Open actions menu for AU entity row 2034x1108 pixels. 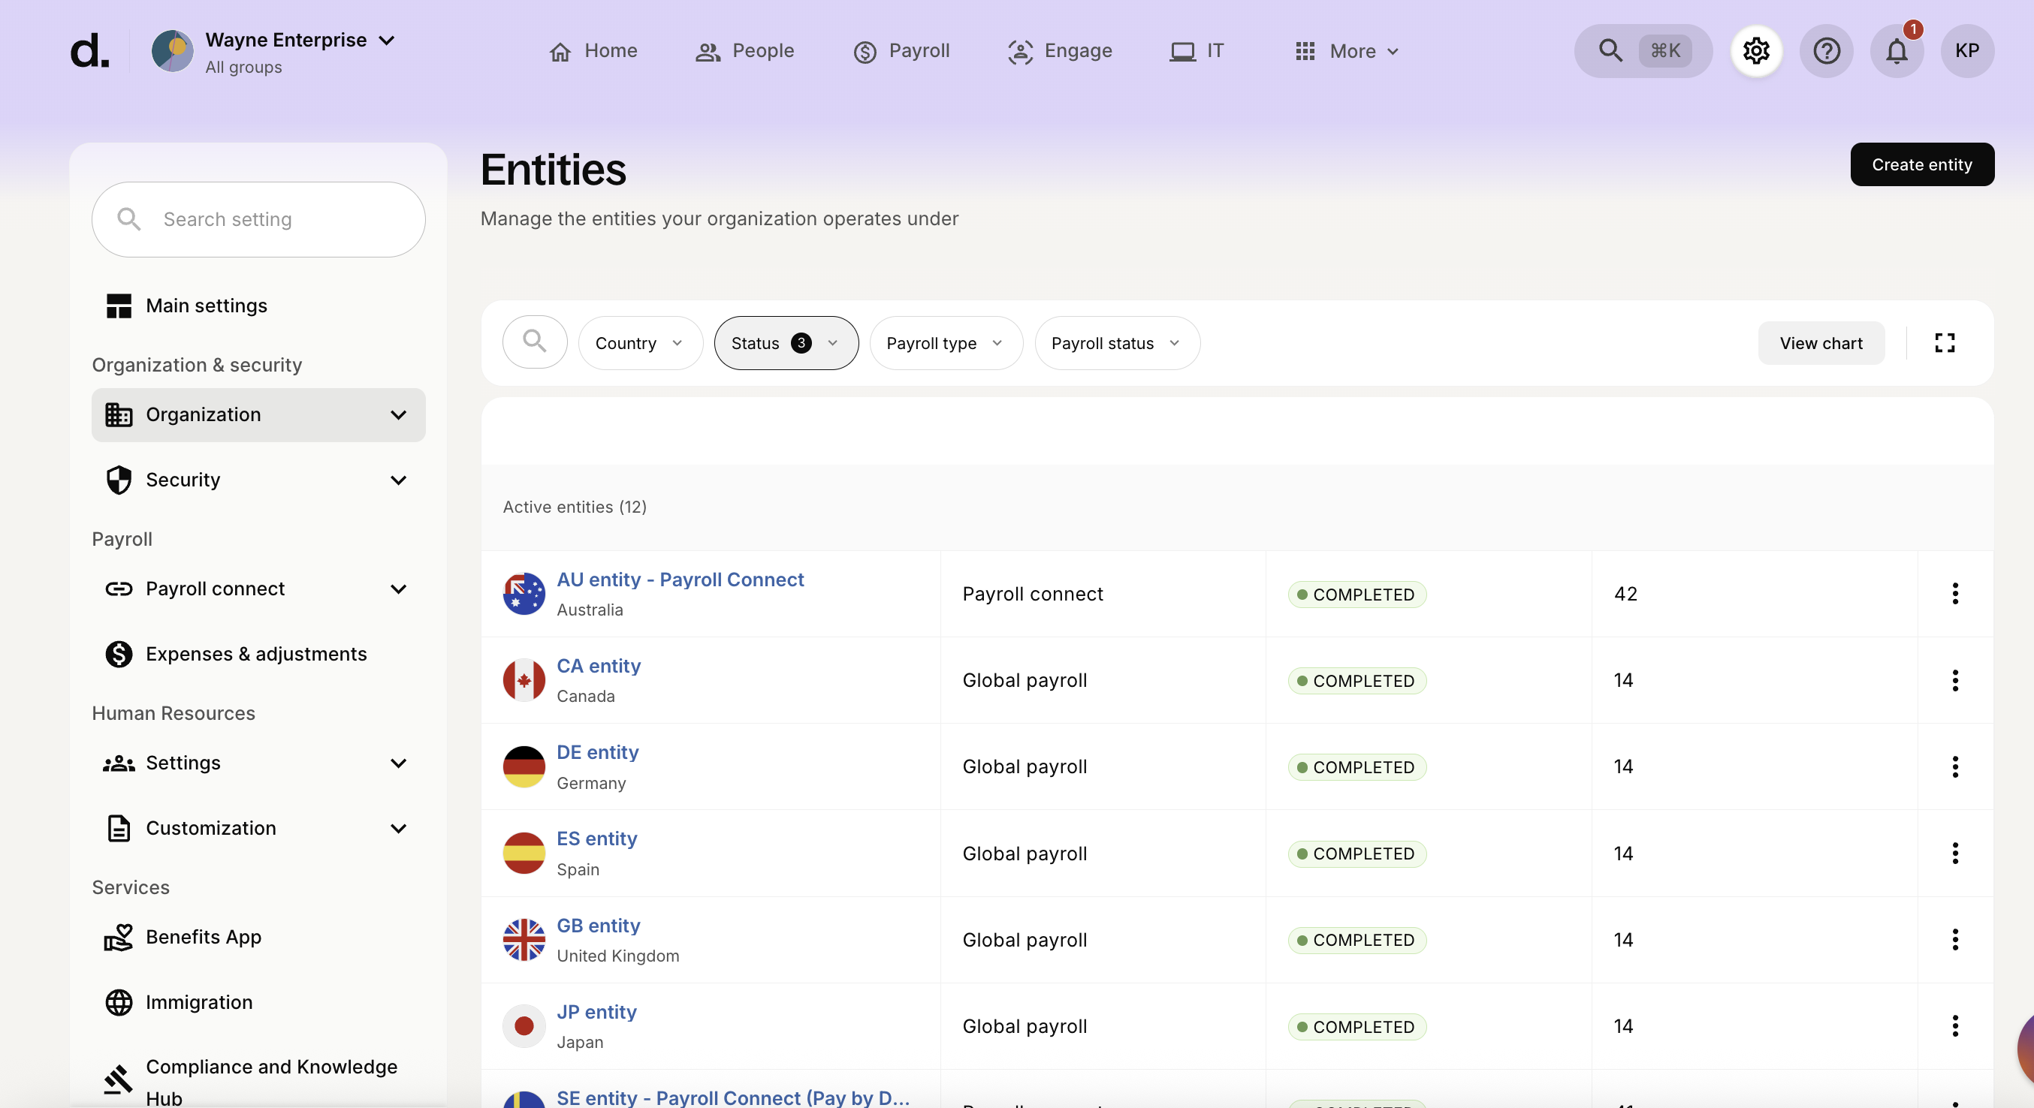pos(1955,594)
